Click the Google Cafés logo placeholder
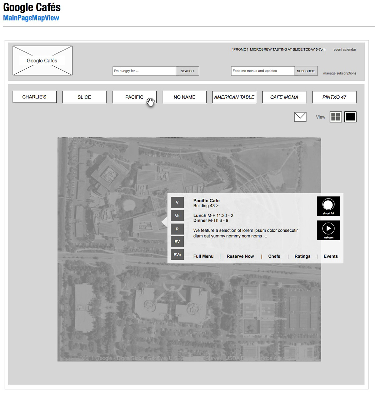Viewport: 375px width, 402px height. (42, 61)
